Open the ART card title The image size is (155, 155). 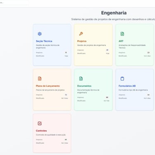[x=121, y=41]
